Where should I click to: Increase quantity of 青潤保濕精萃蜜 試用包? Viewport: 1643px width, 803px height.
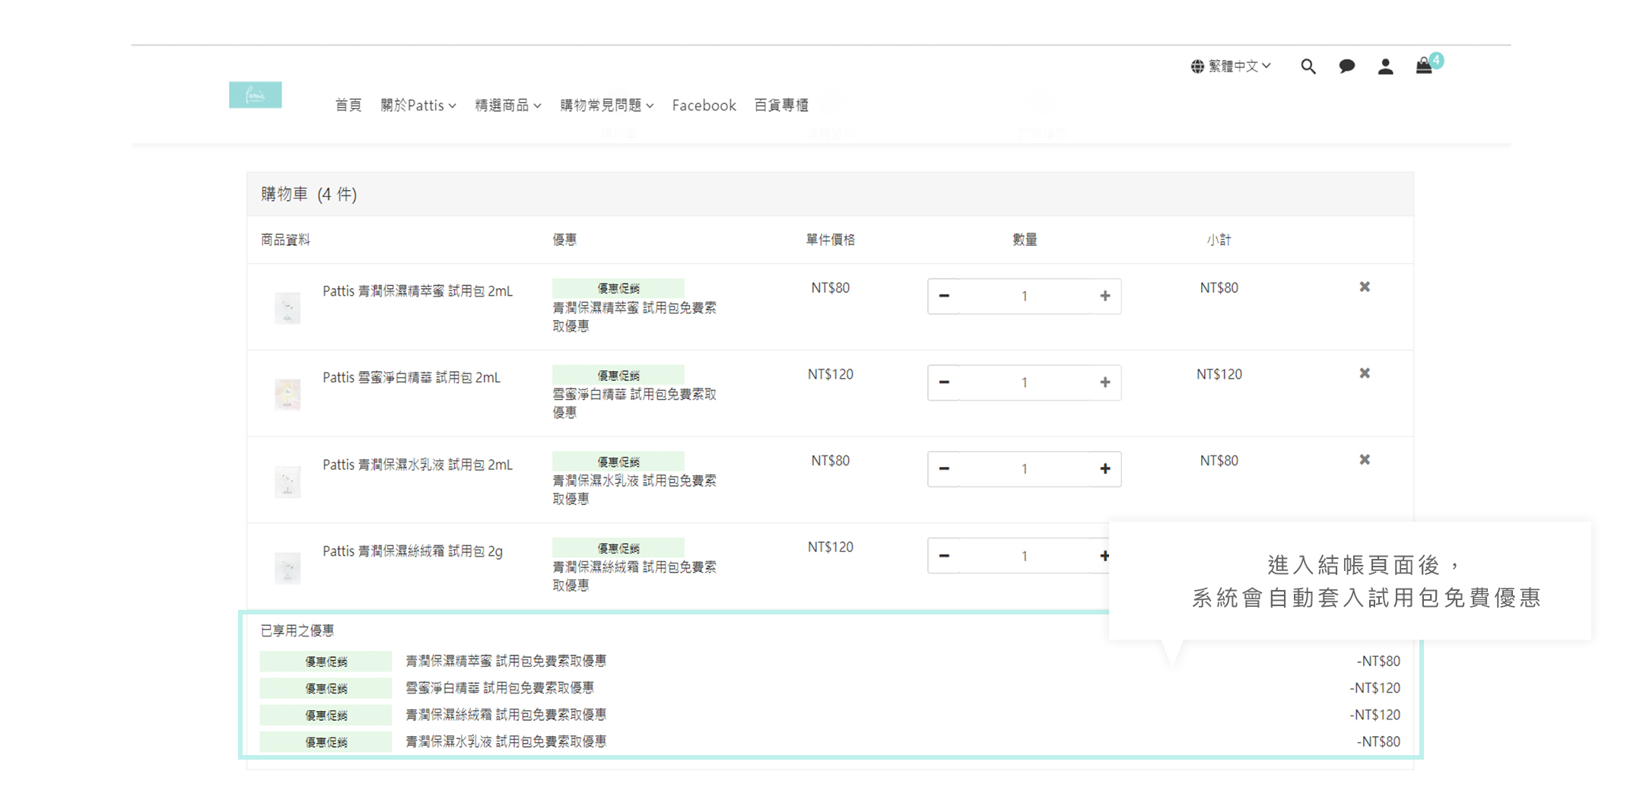coord(1104,296)
